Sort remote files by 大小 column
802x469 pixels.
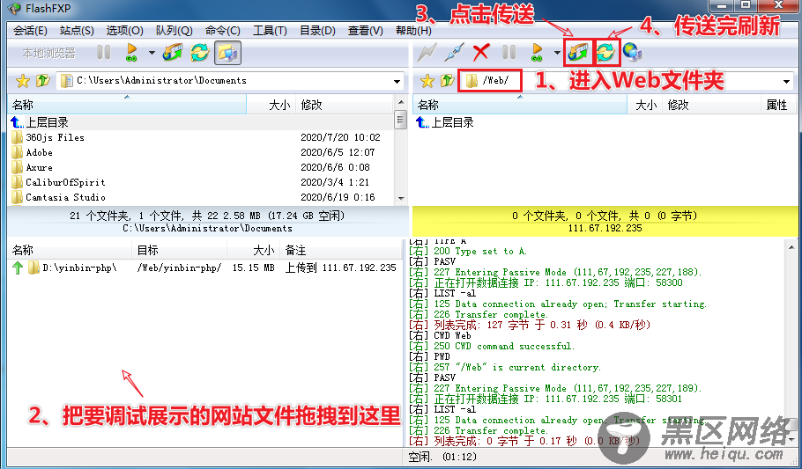tap(645, 105)
